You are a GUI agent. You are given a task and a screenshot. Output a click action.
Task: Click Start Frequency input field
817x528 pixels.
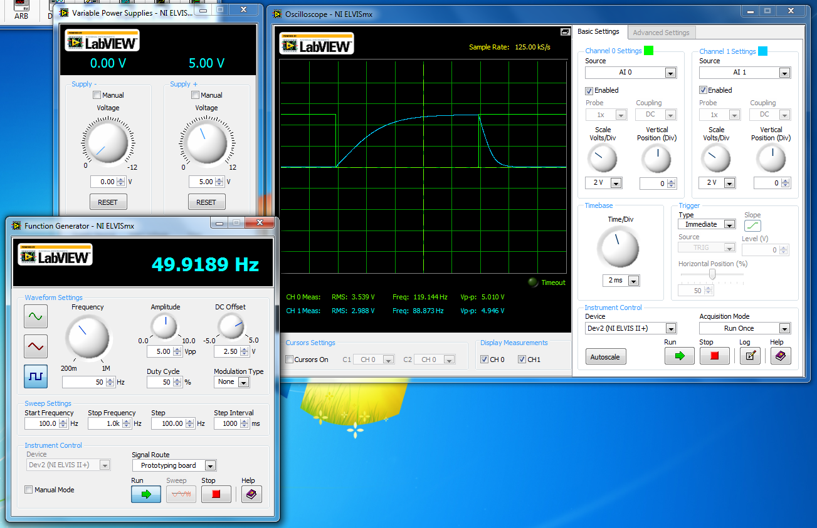click(x=41, y=423)
